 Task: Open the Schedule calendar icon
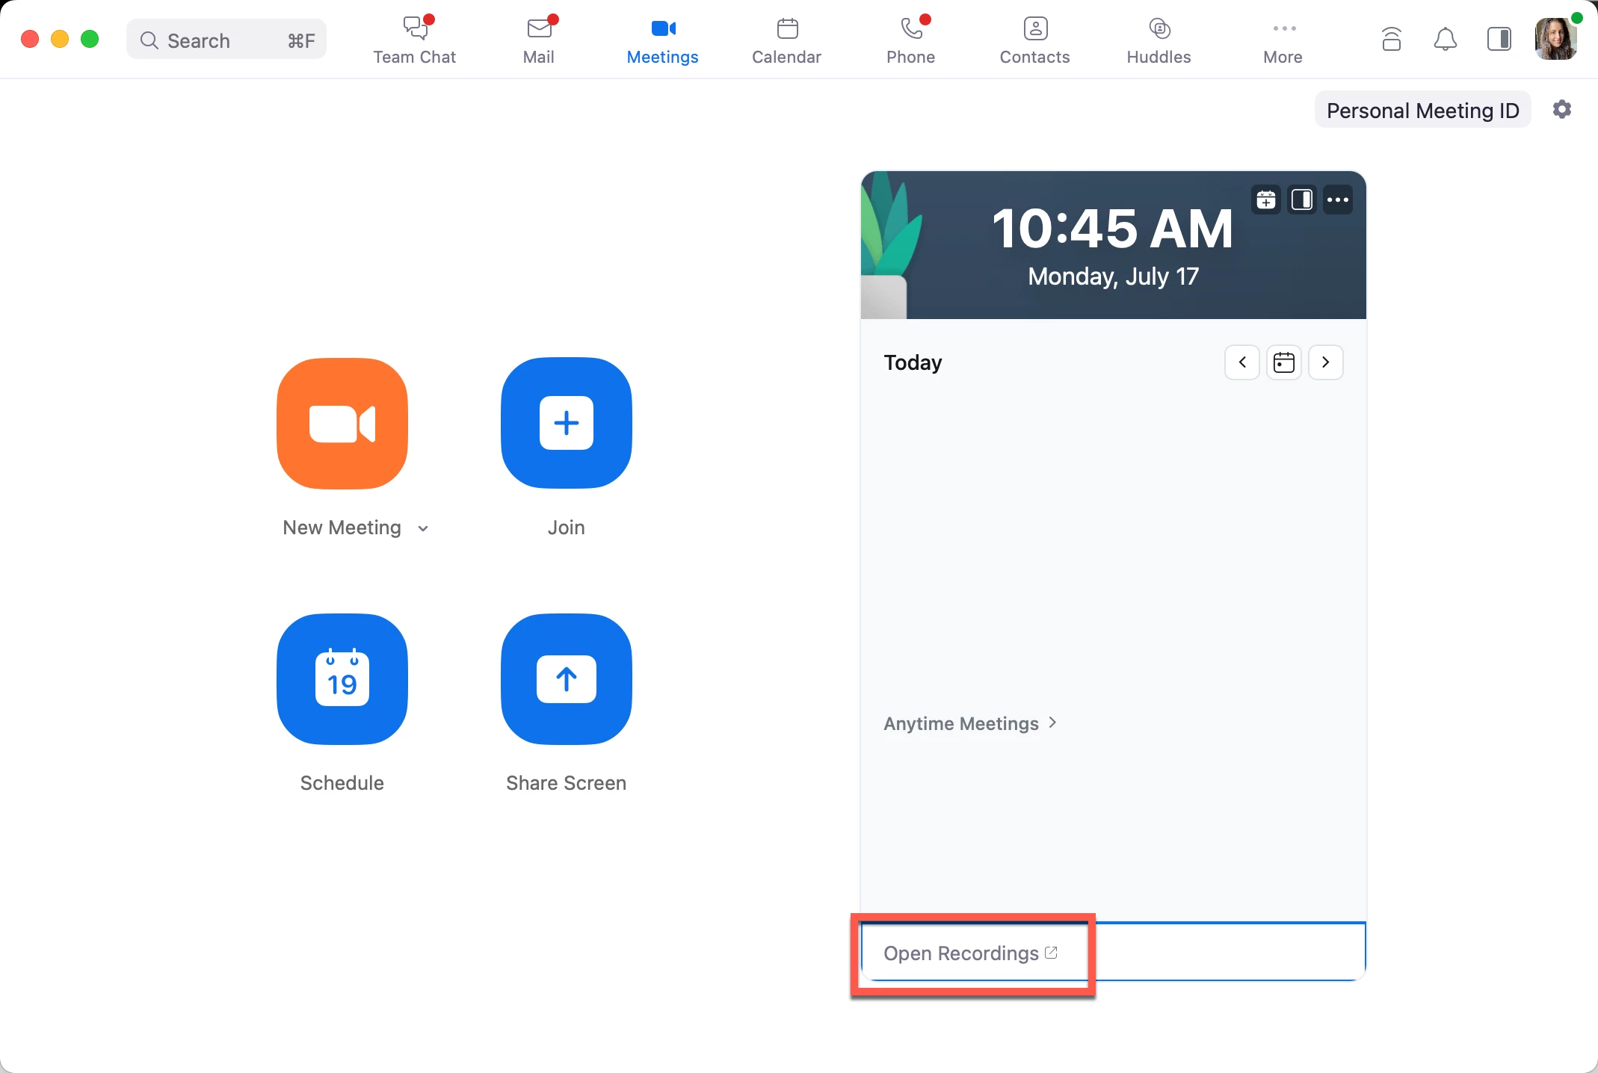[342, 678]
